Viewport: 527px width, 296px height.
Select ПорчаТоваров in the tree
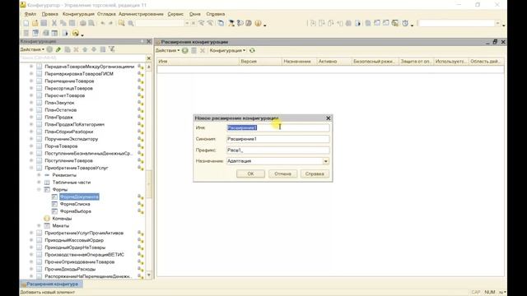point(61,146)
